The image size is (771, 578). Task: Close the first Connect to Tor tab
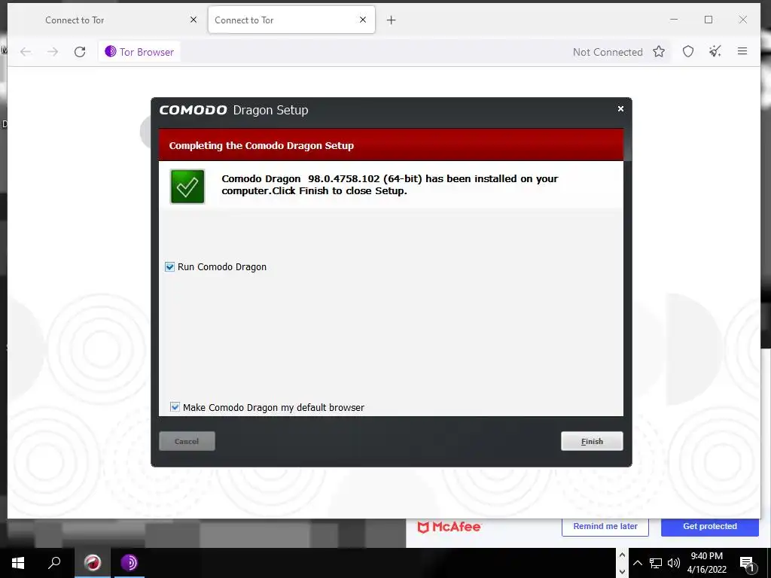coord(194,20)
